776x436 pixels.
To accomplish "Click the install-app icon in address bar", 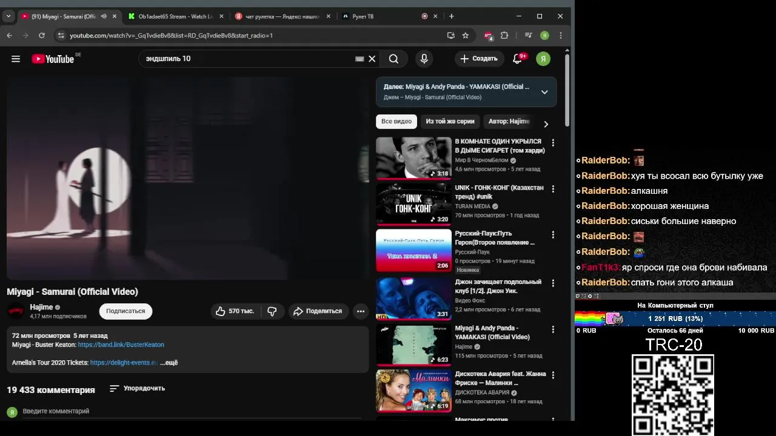I will click(x=450, y=35).
